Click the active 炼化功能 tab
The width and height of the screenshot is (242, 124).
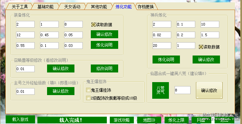[124, 7]
